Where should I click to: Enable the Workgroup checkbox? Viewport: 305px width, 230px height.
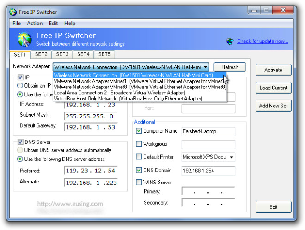(x=139, y=144)
